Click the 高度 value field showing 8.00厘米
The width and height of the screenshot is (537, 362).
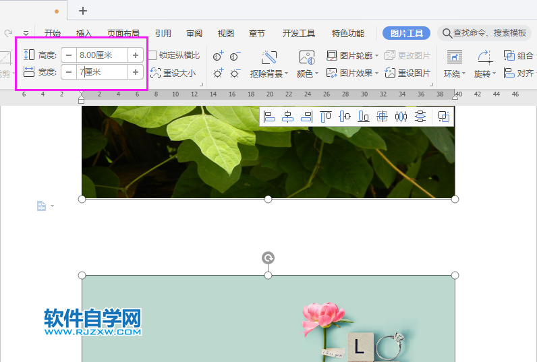(x=102, y=55)
